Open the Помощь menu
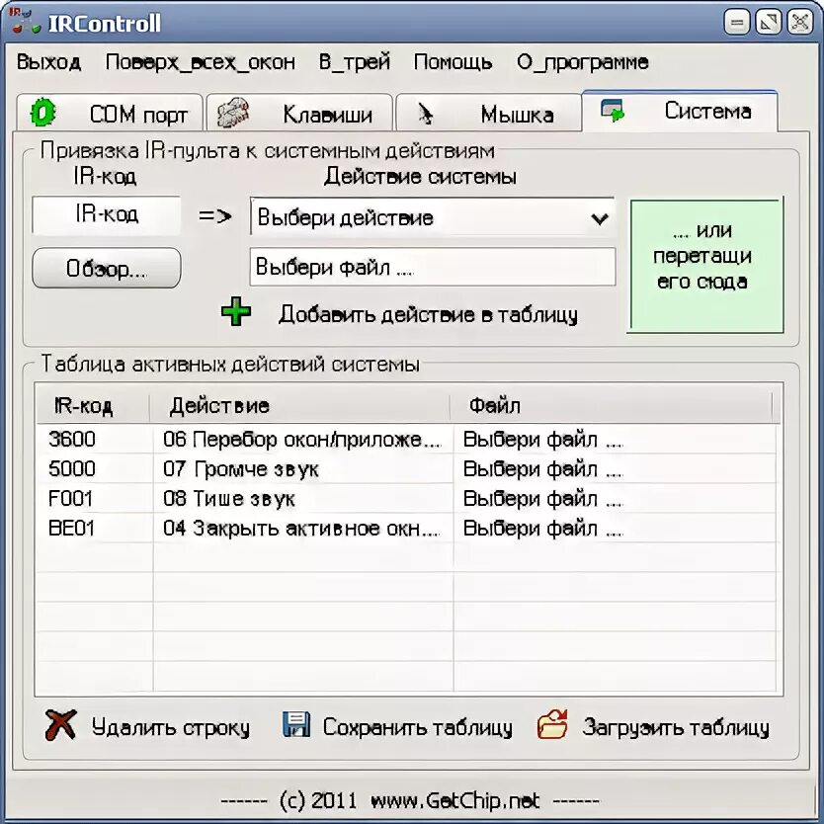The height and width of the screenshot is (824, 824). coord(453,62)
